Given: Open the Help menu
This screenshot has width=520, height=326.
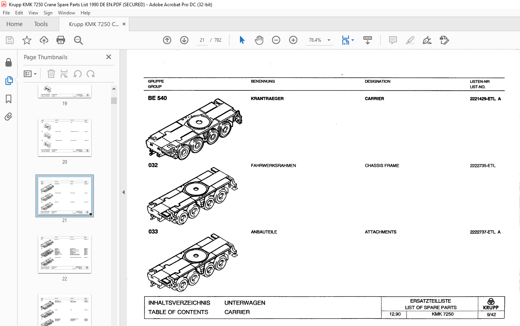Looking at the screenshot, I should click(x=85, y=13).
